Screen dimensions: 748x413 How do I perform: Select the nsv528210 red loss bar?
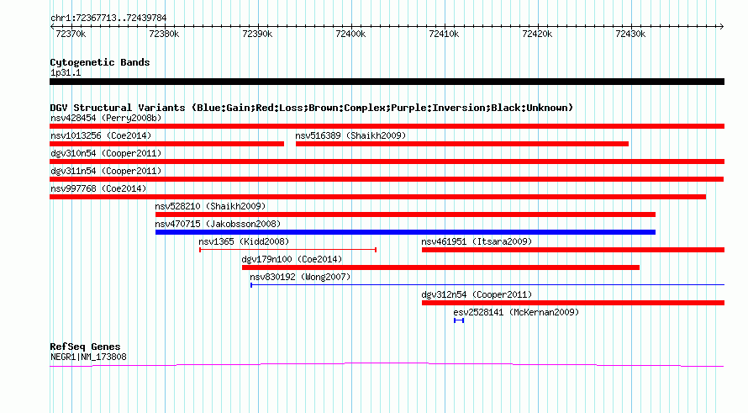405,214
